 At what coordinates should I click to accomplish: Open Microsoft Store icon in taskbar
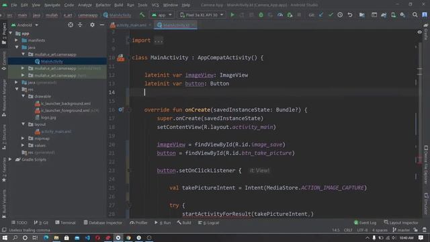(x=67, y=237)
